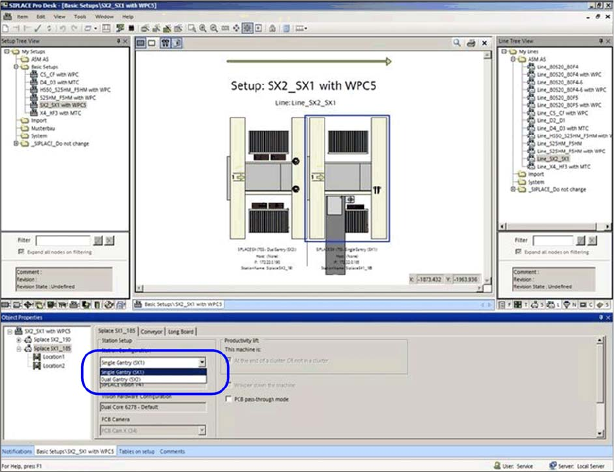The height and width of the screenshot is (472, 614).
Task: Click the Filter field in Setup Tree View
Action: pyautogui.click(x=62, y=240)
